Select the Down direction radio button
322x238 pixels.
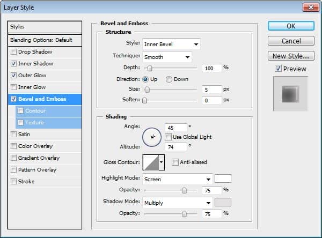coord(169,79)
